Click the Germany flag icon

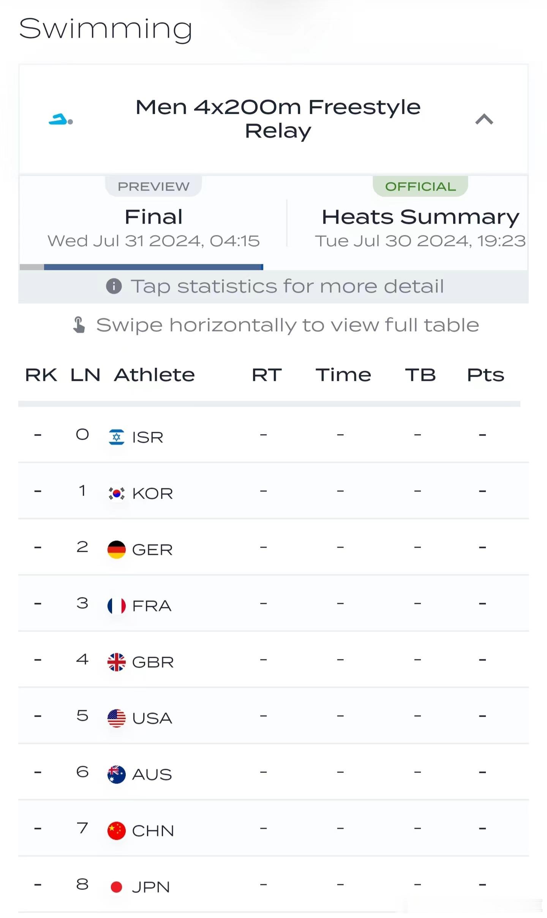[x=117, y=549]
